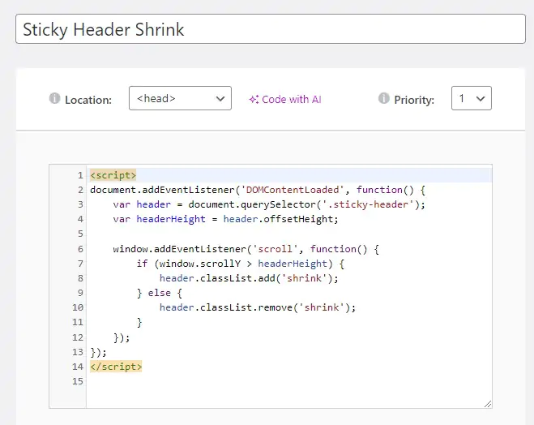Open the Priority dropdown showing 1

(472, 98)
